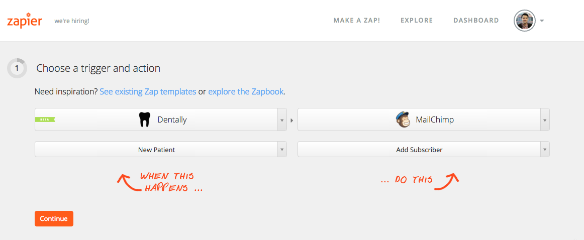Follow the explore the Zapbook link
This screenshot has width=584, height=240.
tap(246, 91)
